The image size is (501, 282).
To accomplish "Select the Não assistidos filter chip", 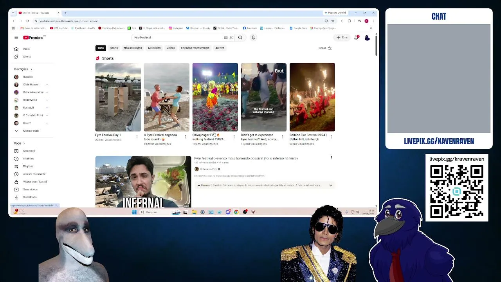I will point(133,48).
